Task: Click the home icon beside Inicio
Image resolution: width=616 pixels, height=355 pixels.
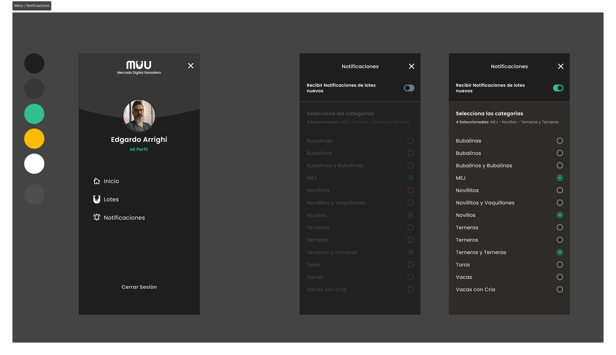Action: click(97, 181)
